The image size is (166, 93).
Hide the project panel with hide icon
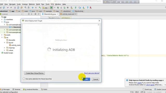click(x=39, y=14)
